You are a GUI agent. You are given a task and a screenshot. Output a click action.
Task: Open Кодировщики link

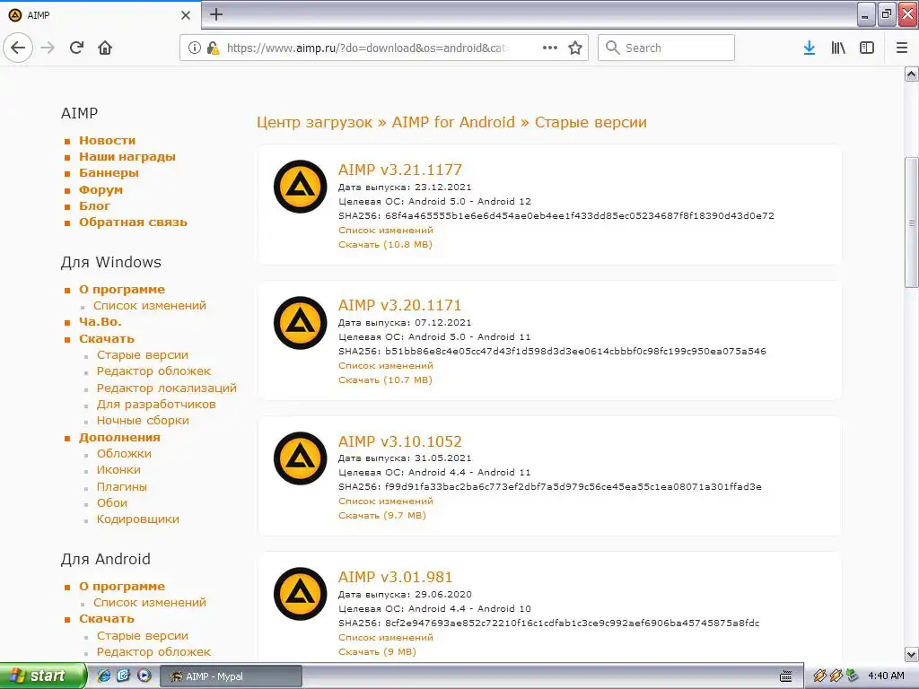pos(137,519)
